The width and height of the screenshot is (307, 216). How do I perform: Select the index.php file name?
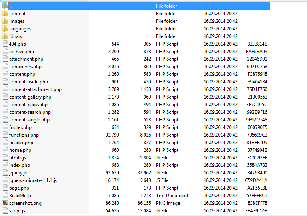click(20, 165)
